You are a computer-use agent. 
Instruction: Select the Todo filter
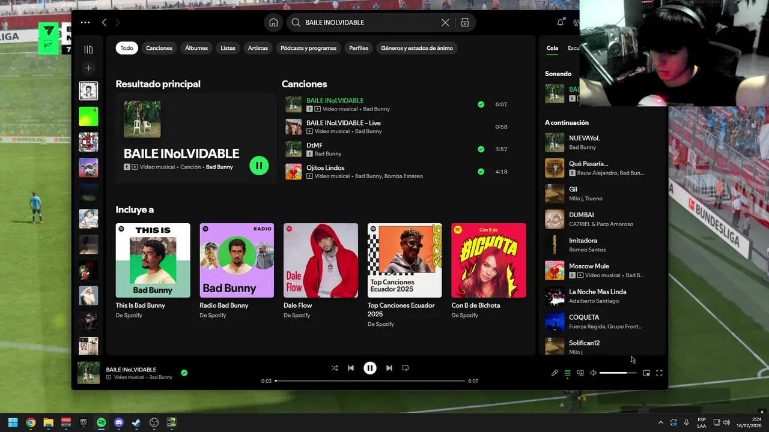[x=127, y=48]
